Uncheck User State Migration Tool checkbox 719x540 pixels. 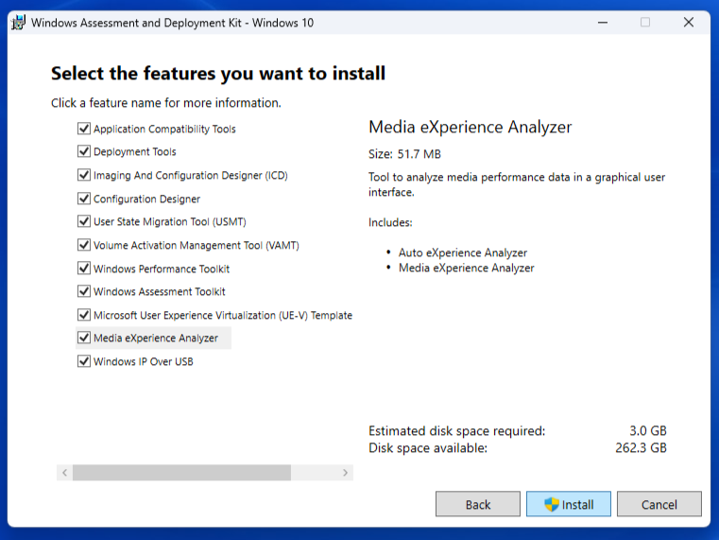(84, 221)
